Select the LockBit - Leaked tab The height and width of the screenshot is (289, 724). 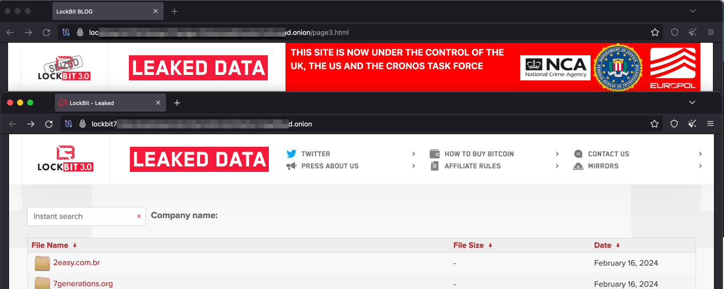pos(110,103)
